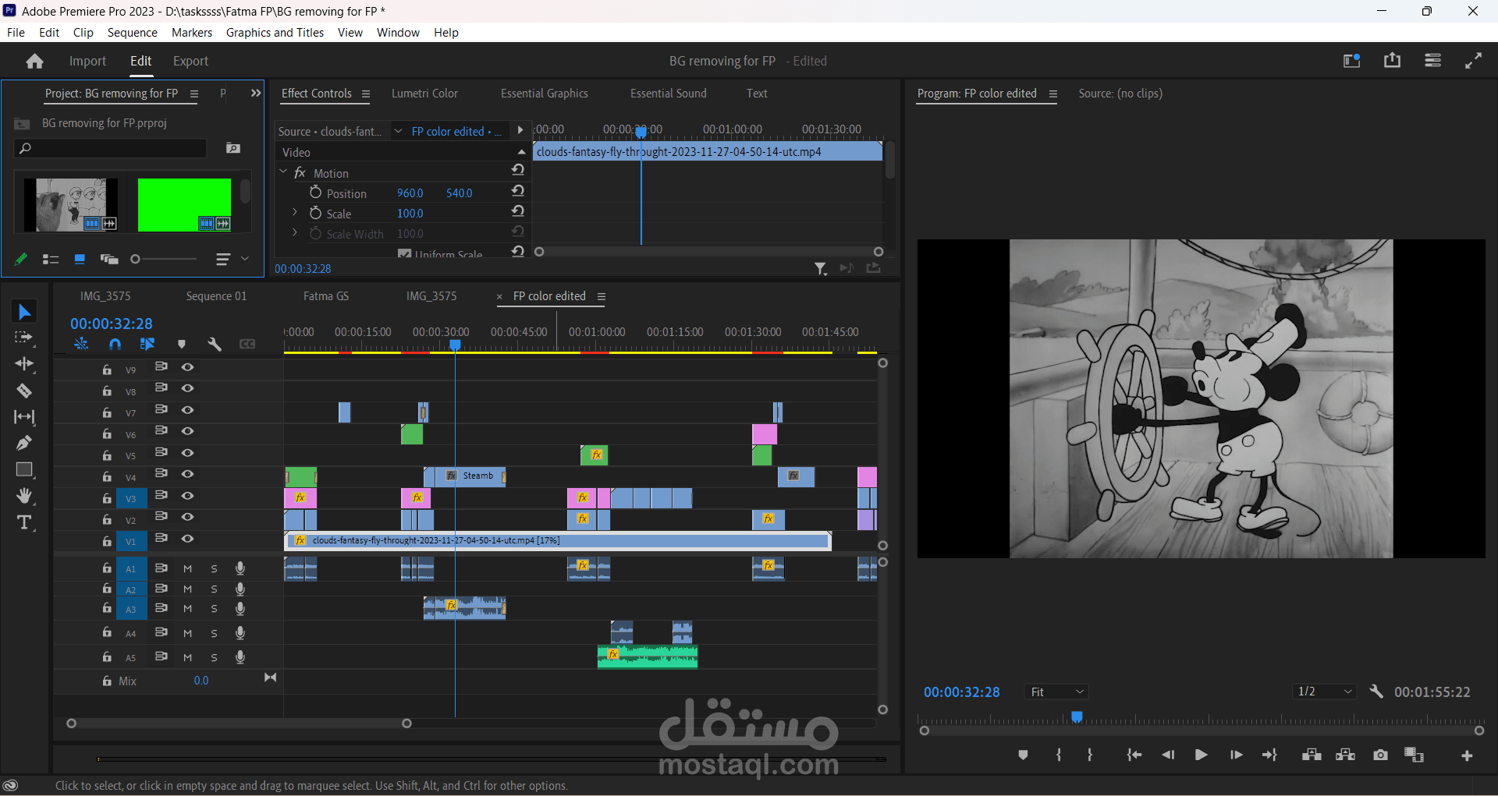This screenshot has height=796, width=1498.
Task: Select the Hand tool
Action: [x=24, y=496]
